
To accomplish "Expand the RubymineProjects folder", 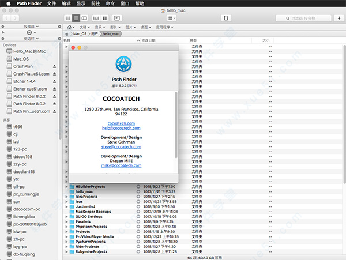I will 66,251.
